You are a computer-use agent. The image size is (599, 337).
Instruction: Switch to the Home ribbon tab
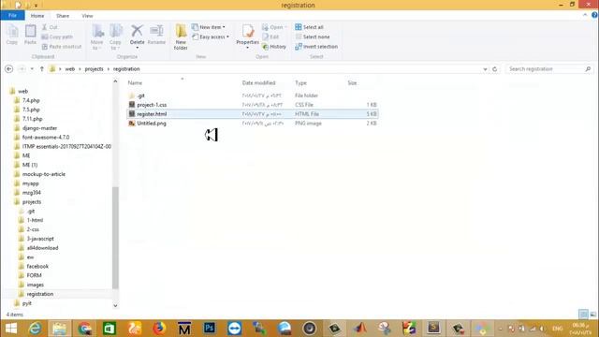coord(37,16)
